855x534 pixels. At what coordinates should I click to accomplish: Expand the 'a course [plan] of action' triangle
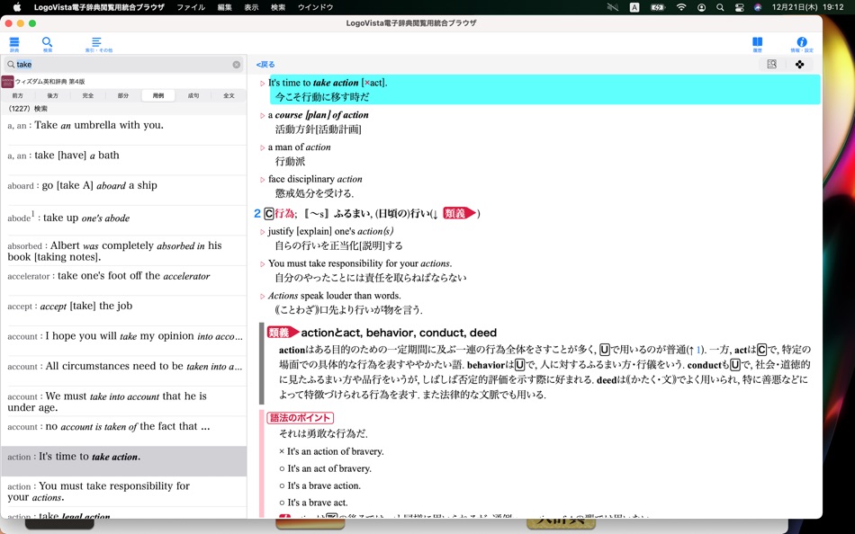(262, 116)
